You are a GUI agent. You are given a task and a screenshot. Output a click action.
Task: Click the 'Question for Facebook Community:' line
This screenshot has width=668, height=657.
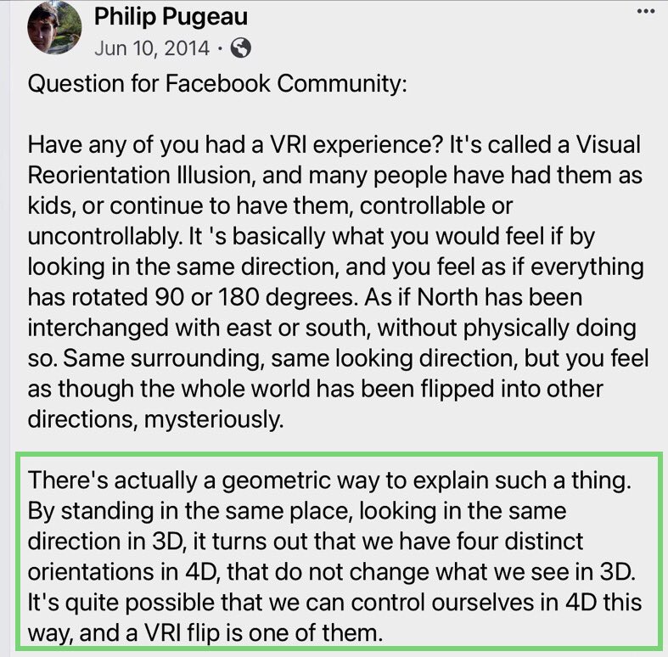[x=217, y=83]
